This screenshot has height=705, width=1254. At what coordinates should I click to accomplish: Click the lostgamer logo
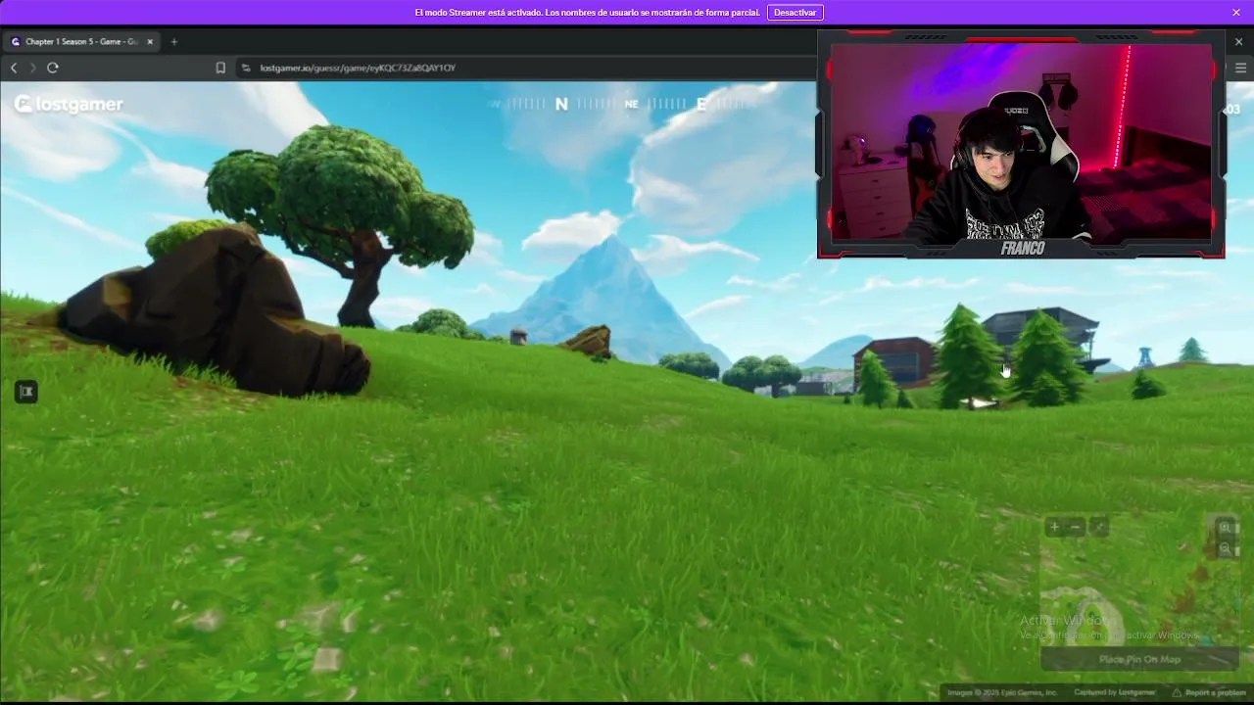[x=69, y=105]
